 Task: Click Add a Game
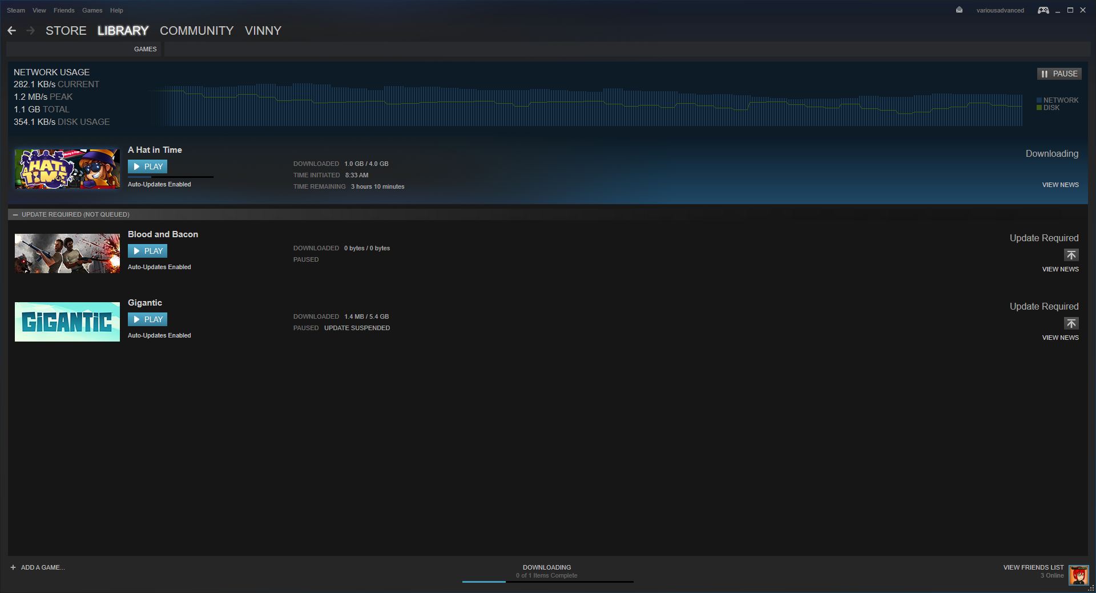click(43, 567)
